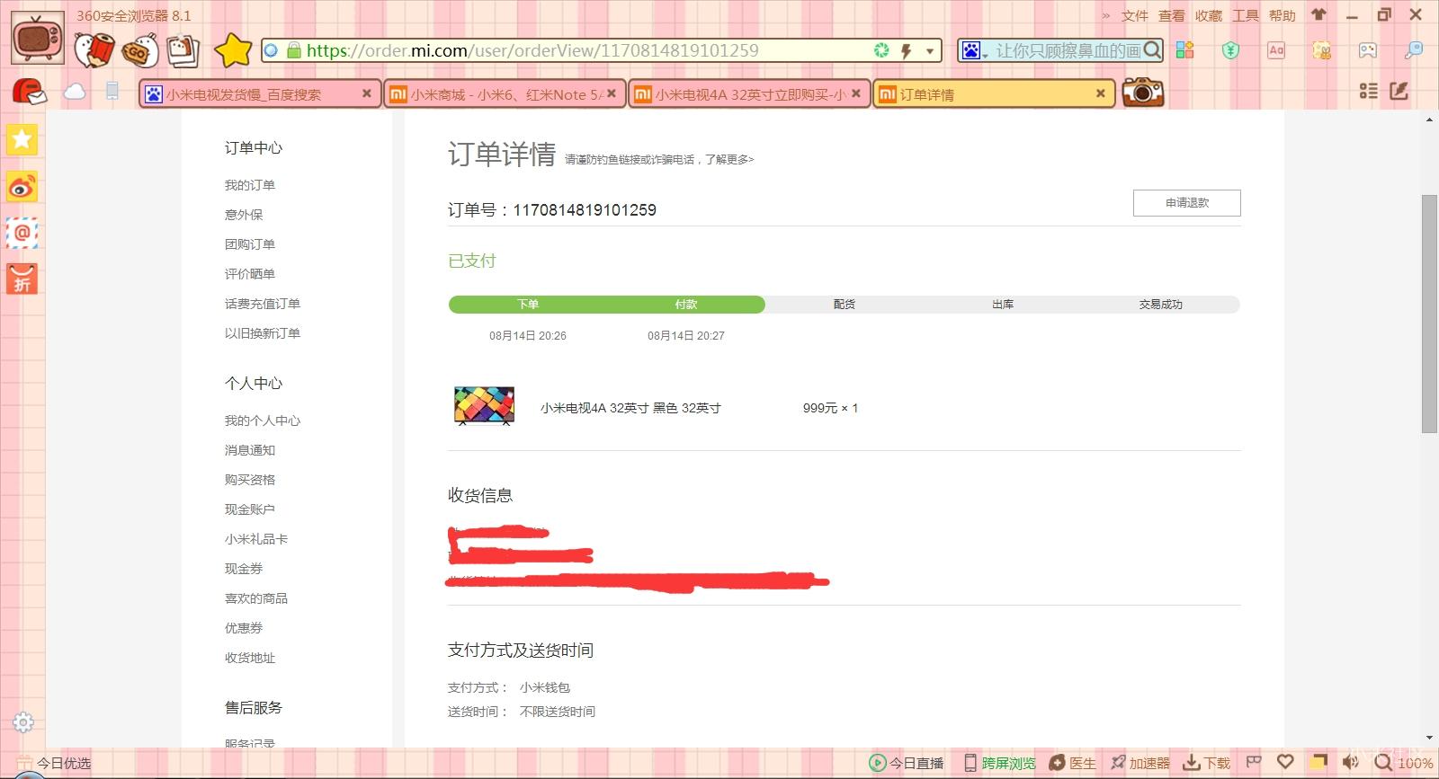Open the zoom 100% control
The width and height of the screenshot is (1439, 779).
coord(1405,763)
